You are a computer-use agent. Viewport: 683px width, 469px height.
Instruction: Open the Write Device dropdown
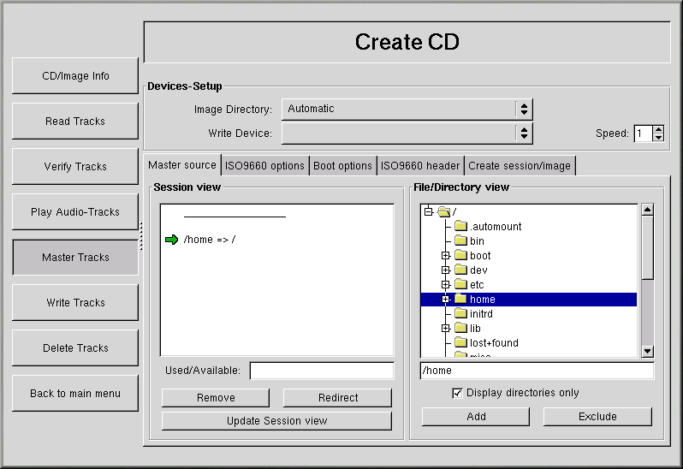tap(524, 134)
